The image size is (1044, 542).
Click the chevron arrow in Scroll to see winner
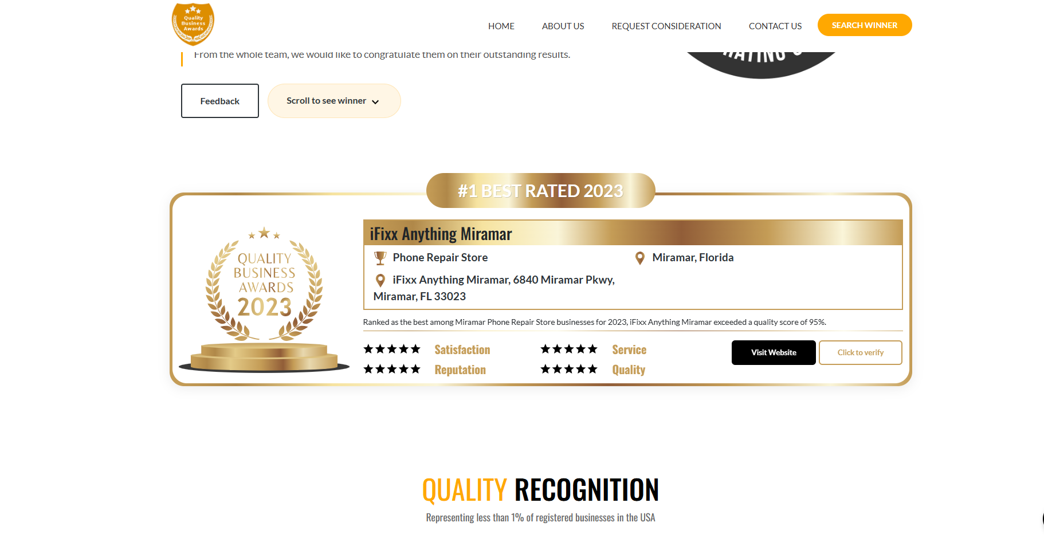click(375, 102)
